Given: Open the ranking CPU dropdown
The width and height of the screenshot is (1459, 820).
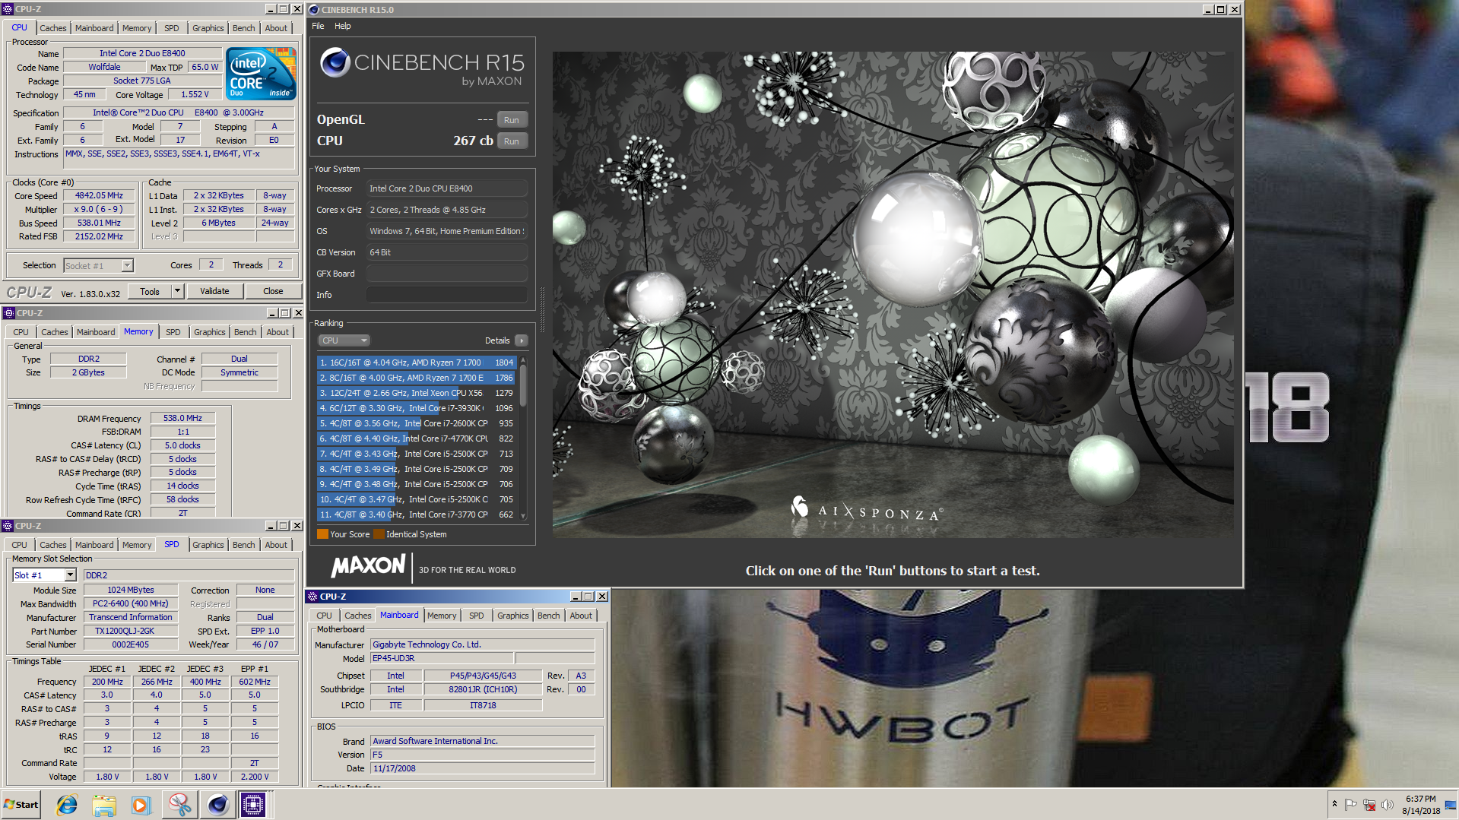Looking at the screenshot, I should tap(344, 340).
